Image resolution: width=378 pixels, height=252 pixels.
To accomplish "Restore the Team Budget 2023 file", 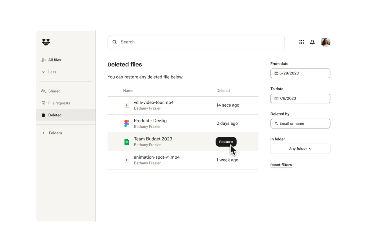I will pos(226,142).
